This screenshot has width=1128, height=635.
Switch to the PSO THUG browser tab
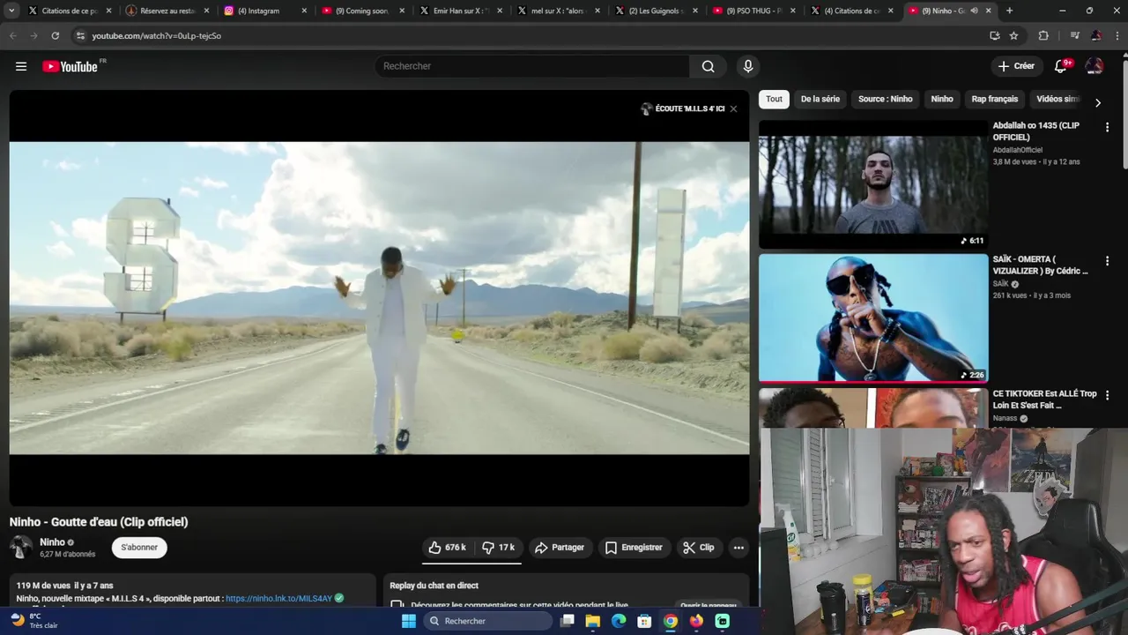click(753, 11)
